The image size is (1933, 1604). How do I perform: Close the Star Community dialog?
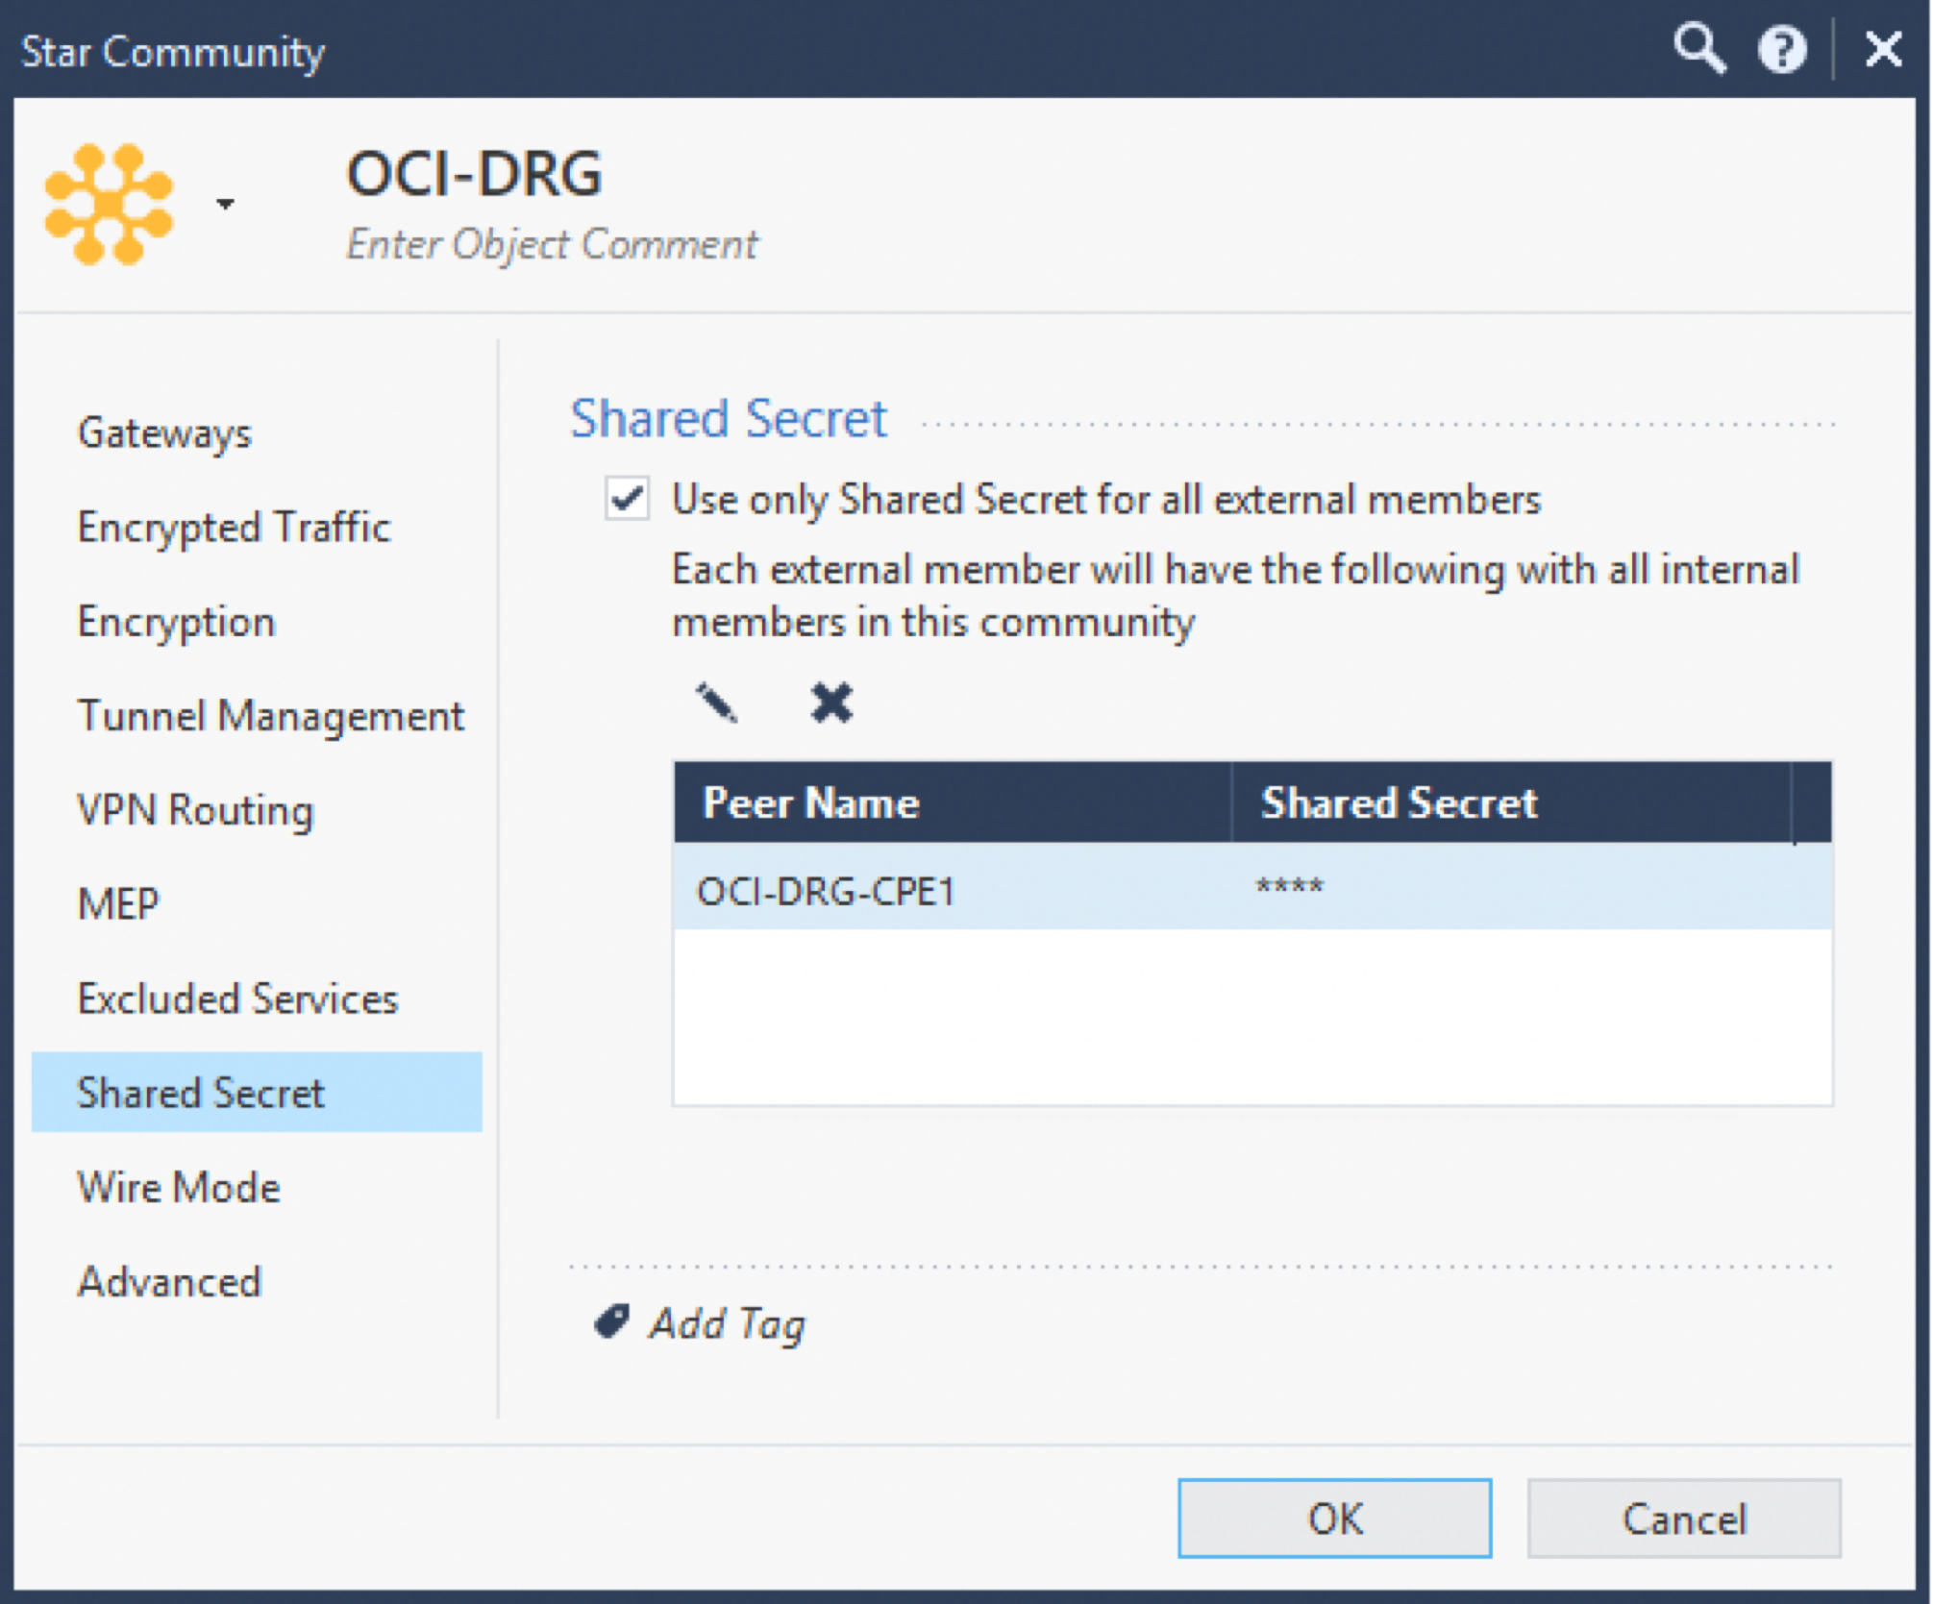coord(1883,49)
